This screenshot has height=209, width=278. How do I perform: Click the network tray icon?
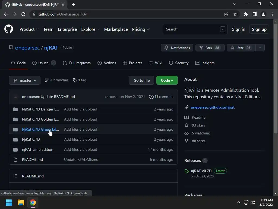click(x=246, y=202)
